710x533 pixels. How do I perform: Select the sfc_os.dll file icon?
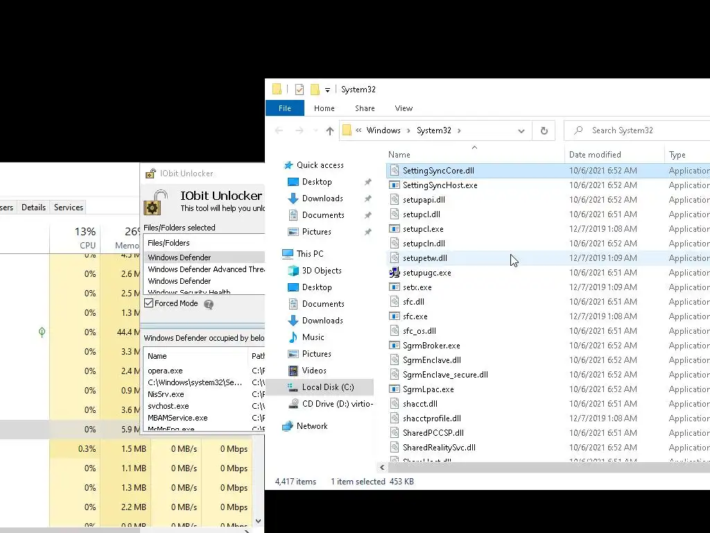coord(395,331)
